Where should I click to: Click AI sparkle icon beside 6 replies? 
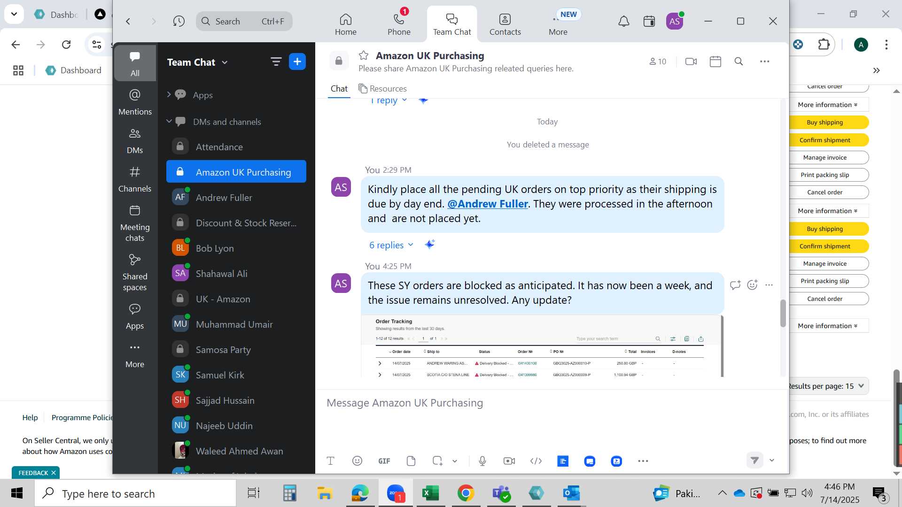pyautogui.click(x=429, y=245)
